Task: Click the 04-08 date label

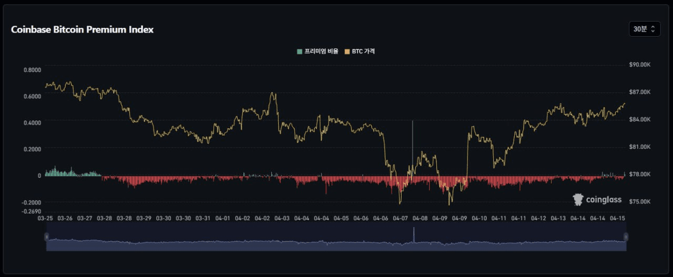Action: point(420,218)
